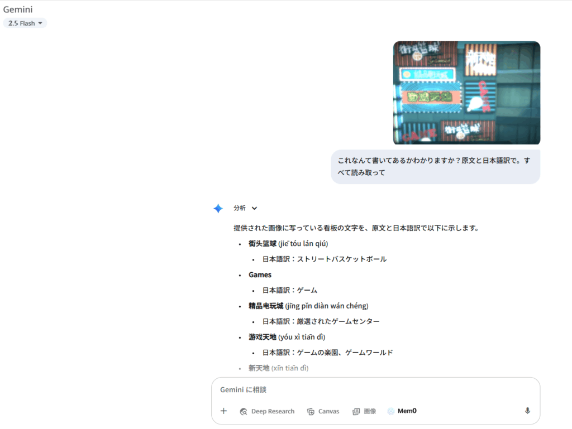
Task: Click the text 新天地
Action: [259, 368]
